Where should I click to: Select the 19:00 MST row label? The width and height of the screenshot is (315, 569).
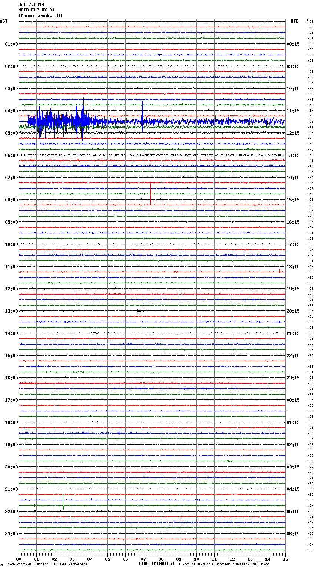point(11,445)
